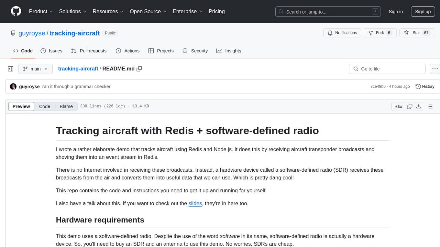Click the Notifications bell button

point(342,33)
